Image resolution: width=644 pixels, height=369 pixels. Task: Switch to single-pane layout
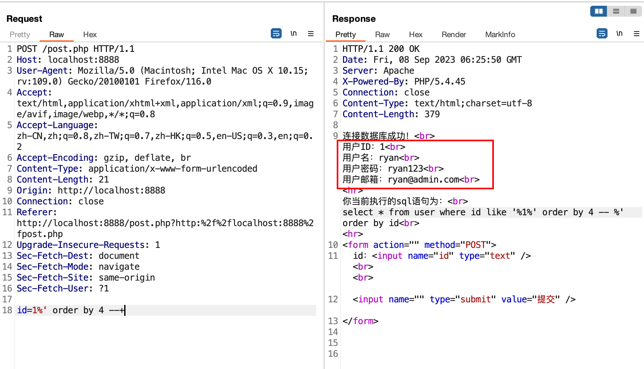pyautogui.click(x=633, y=11)
